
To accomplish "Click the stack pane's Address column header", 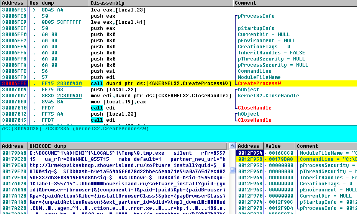I will coord(249,146).
